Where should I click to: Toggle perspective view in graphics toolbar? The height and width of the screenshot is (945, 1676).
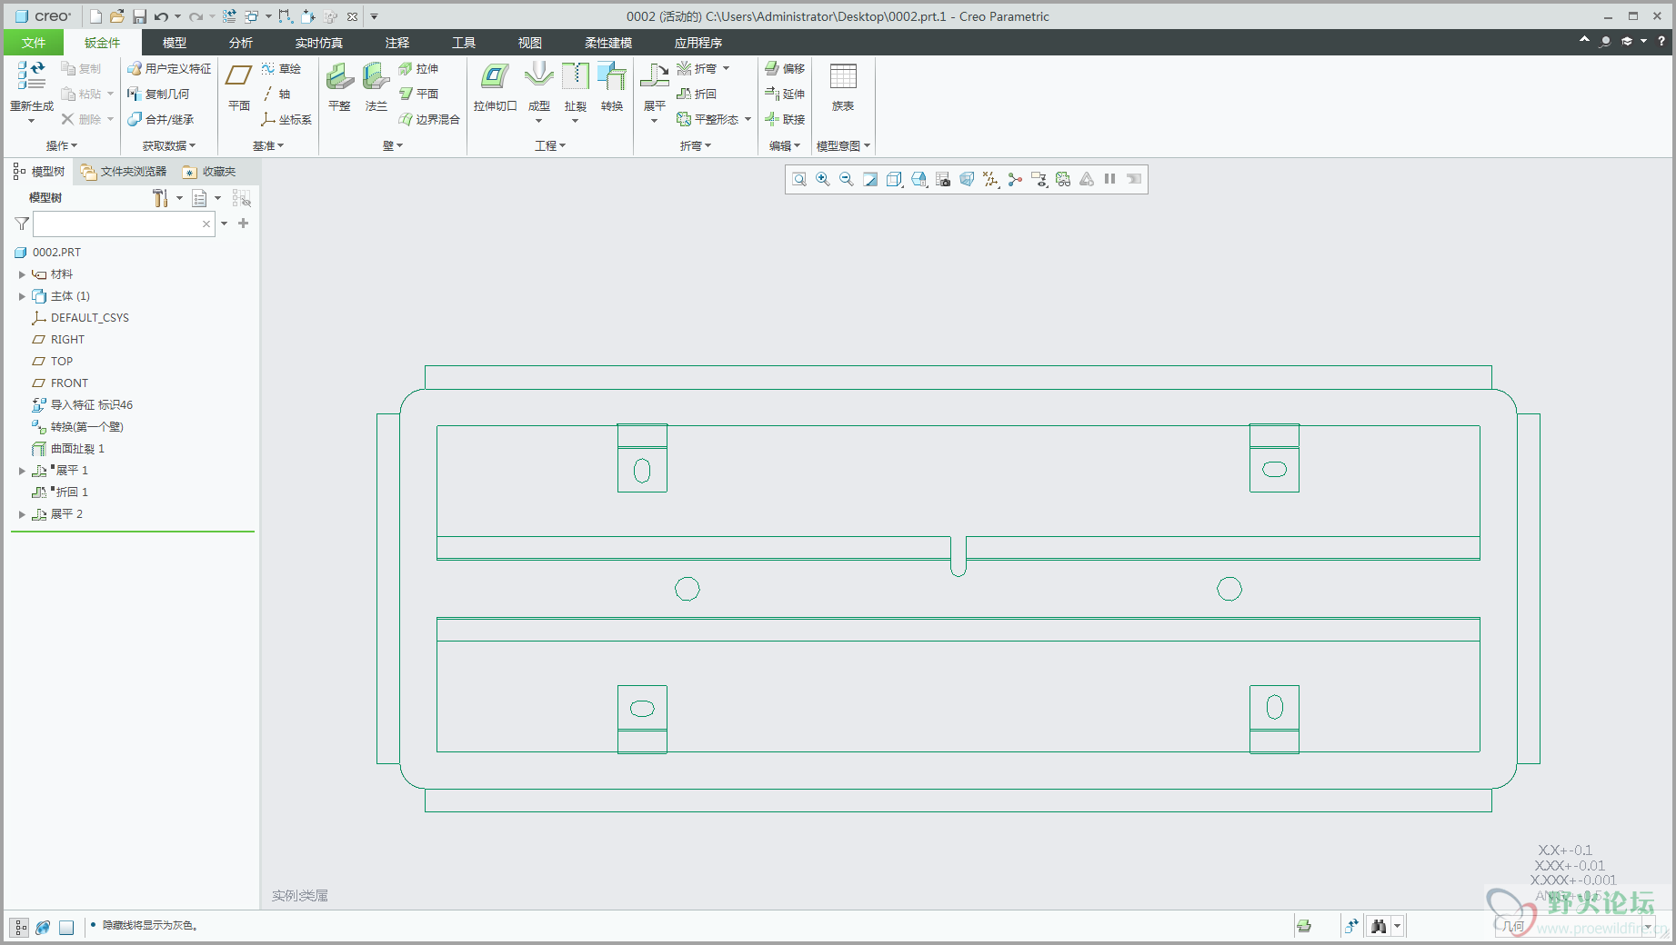[967, 179]
